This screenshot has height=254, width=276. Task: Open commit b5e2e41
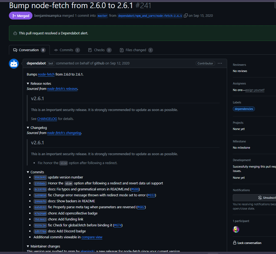point(40,177)
